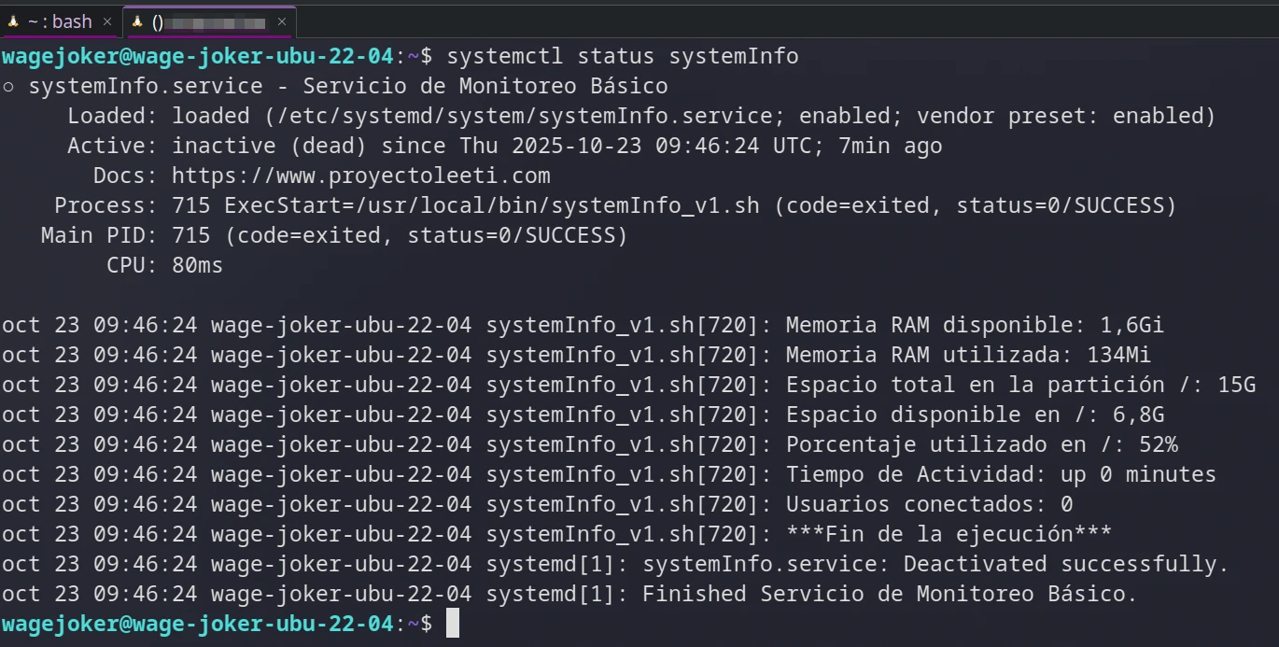Viewport: 1279px width, 647px height.
Task: Click the hollow status circle before systemInfo.service
Action: click(x=8, y=87)
